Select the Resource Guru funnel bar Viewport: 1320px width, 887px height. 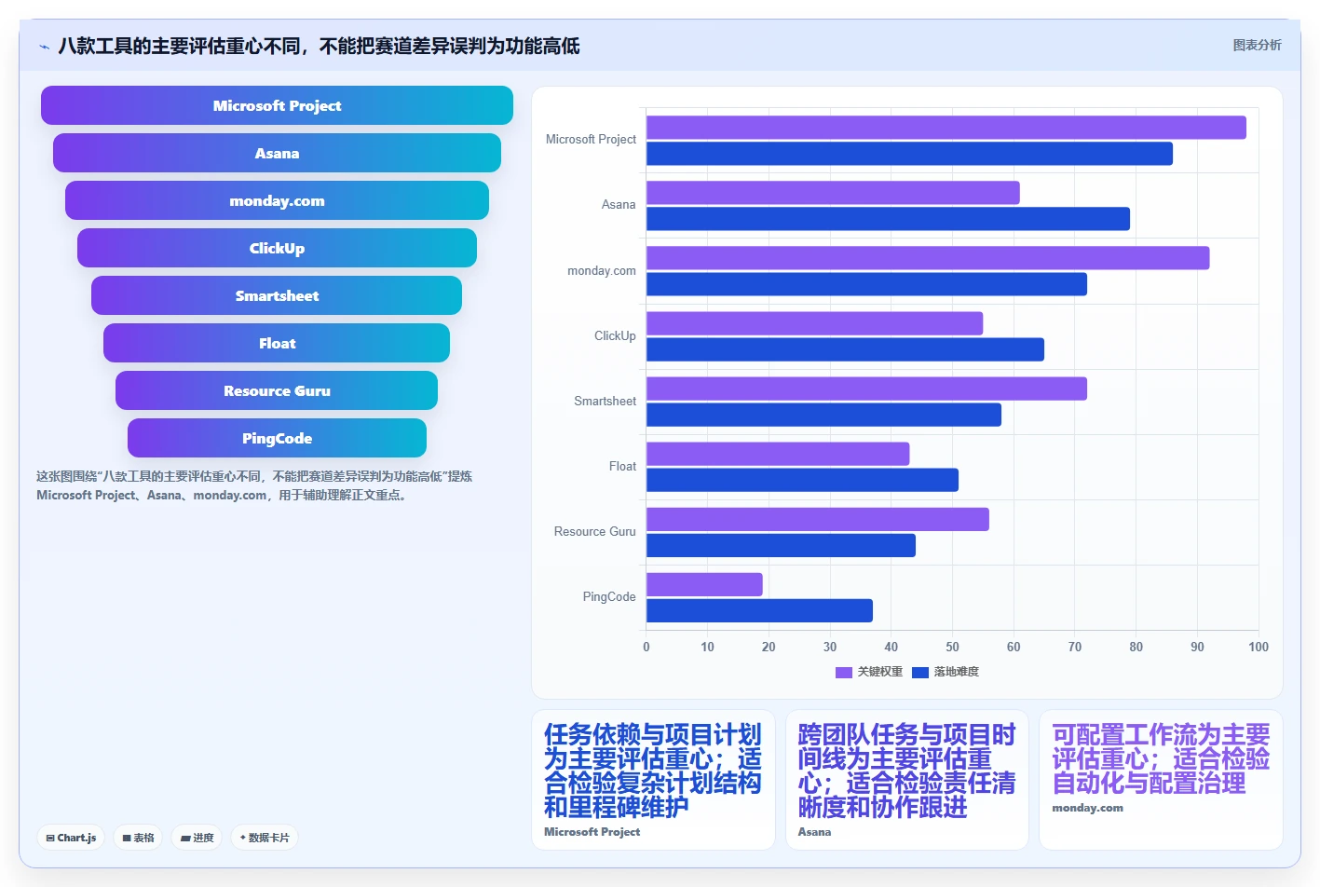pos(277,390)
